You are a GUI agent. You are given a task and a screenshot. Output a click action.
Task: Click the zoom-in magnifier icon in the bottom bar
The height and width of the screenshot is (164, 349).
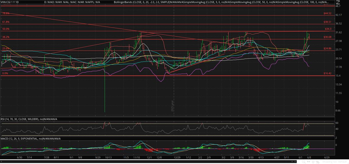pyautogui.click(x=304, y=162)
